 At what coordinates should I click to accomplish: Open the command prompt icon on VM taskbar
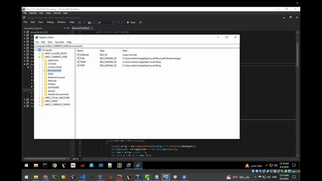(45, 165)
